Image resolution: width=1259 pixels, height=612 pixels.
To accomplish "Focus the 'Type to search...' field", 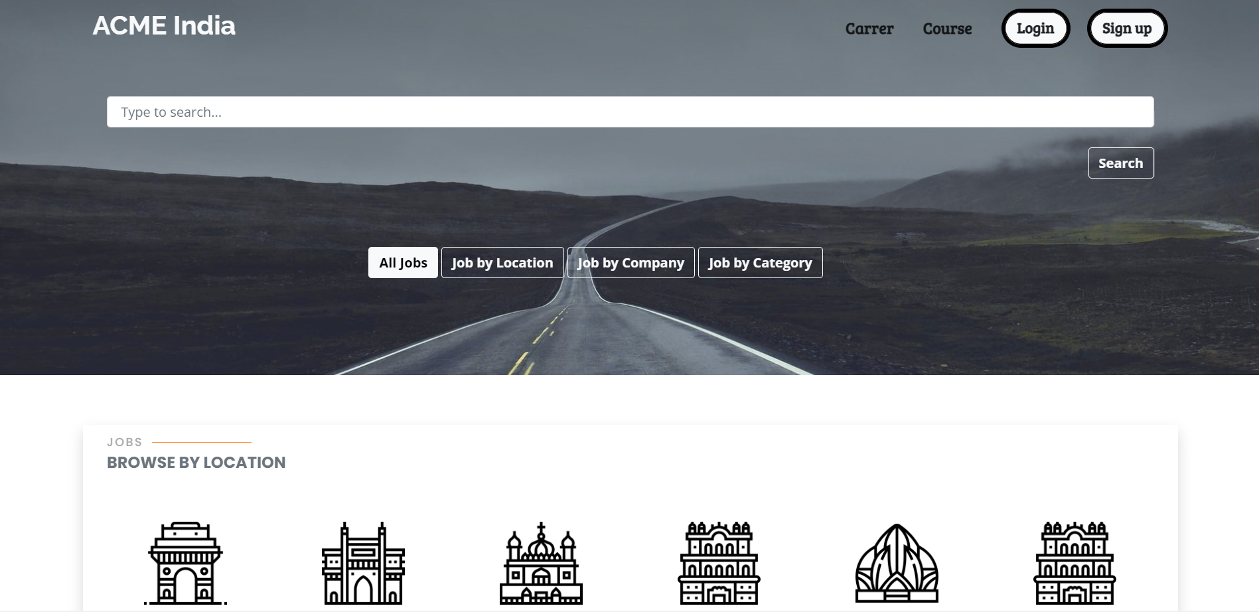I will click(x=630, y=112).
